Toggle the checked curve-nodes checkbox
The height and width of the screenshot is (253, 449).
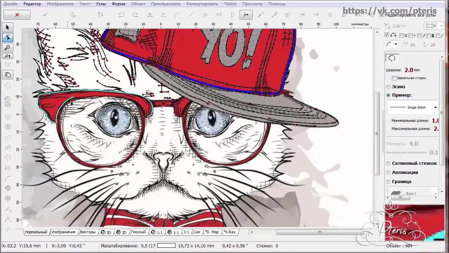click(x=387, y=35)
